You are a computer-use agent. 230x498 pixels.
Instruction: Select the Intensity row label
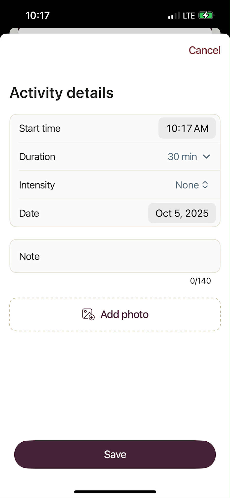coord(37,185)
